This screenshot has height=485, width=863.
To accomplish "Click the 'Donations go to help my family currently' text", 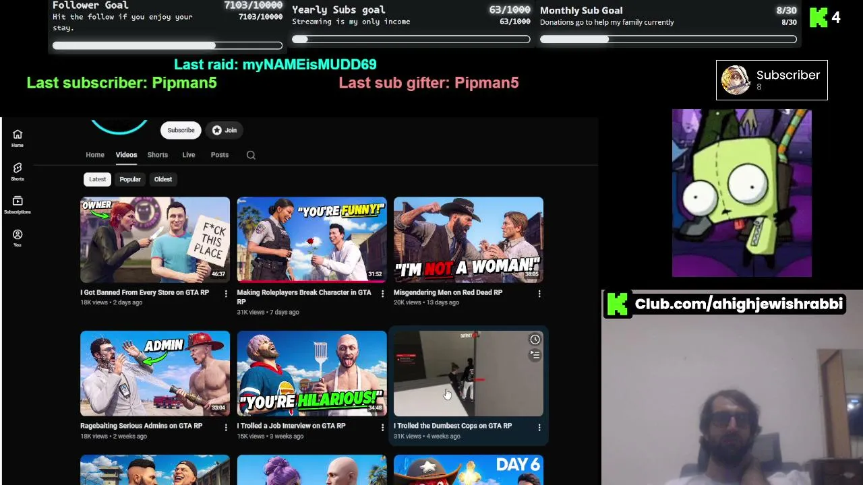I will (607, 22).
